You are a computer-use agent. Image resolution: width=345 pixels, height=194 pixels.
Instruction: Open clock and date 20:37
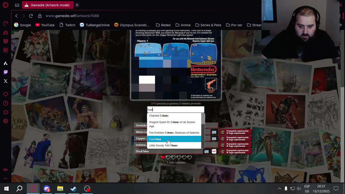click(321, 189)
